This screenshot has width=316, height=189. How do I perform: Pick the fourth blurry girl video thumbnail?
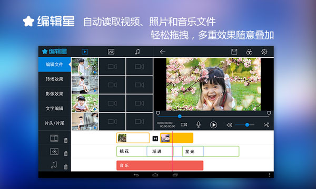point(85,121)
